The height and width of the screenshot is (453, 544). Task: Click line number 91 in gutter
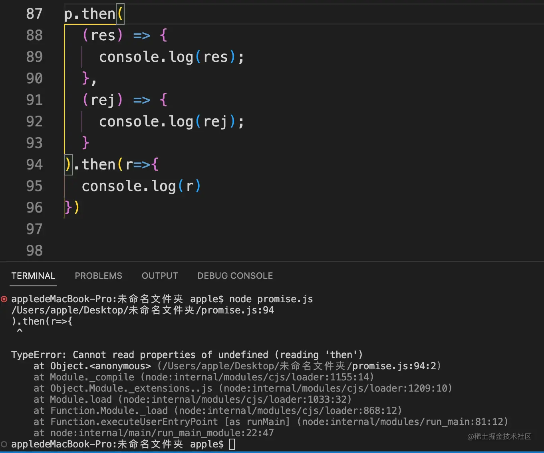[x=34, y=100]
